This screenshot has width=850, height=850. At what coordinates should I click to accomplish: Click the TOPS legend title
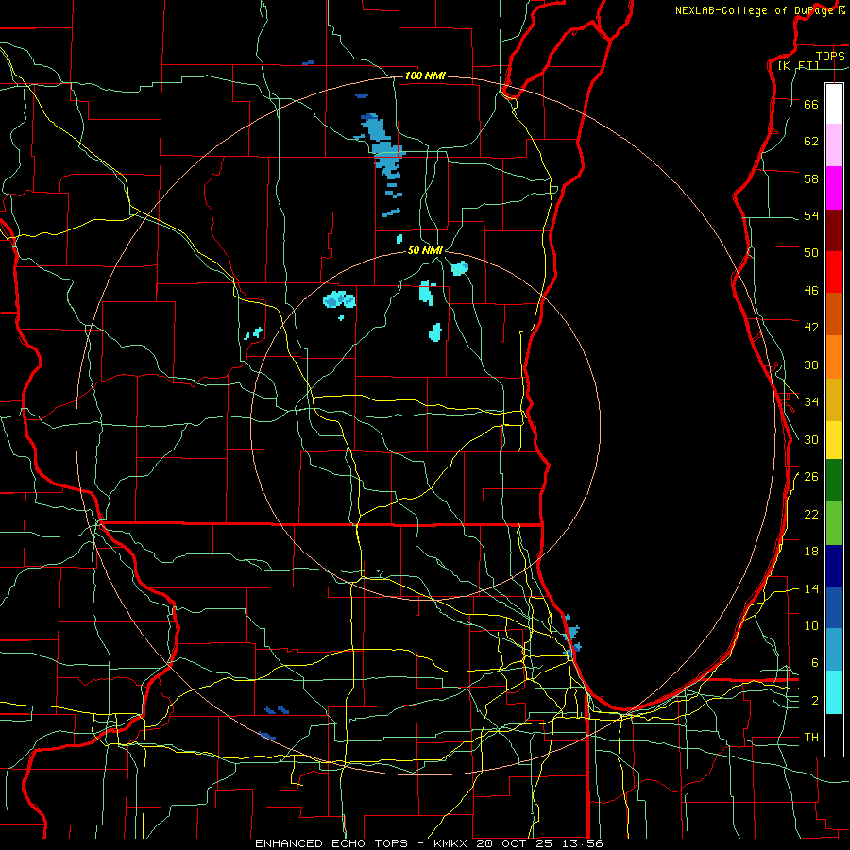tap(830, 56)
